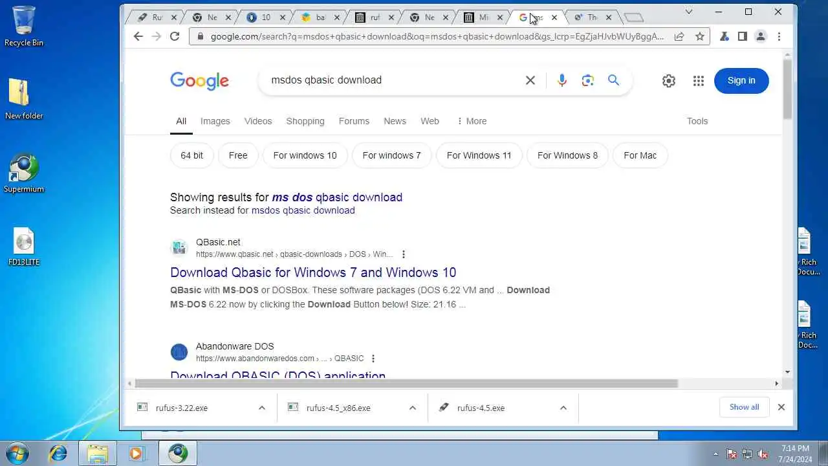Click the Google logo
This screenshot has height=466, width=828.
[199, 81]
